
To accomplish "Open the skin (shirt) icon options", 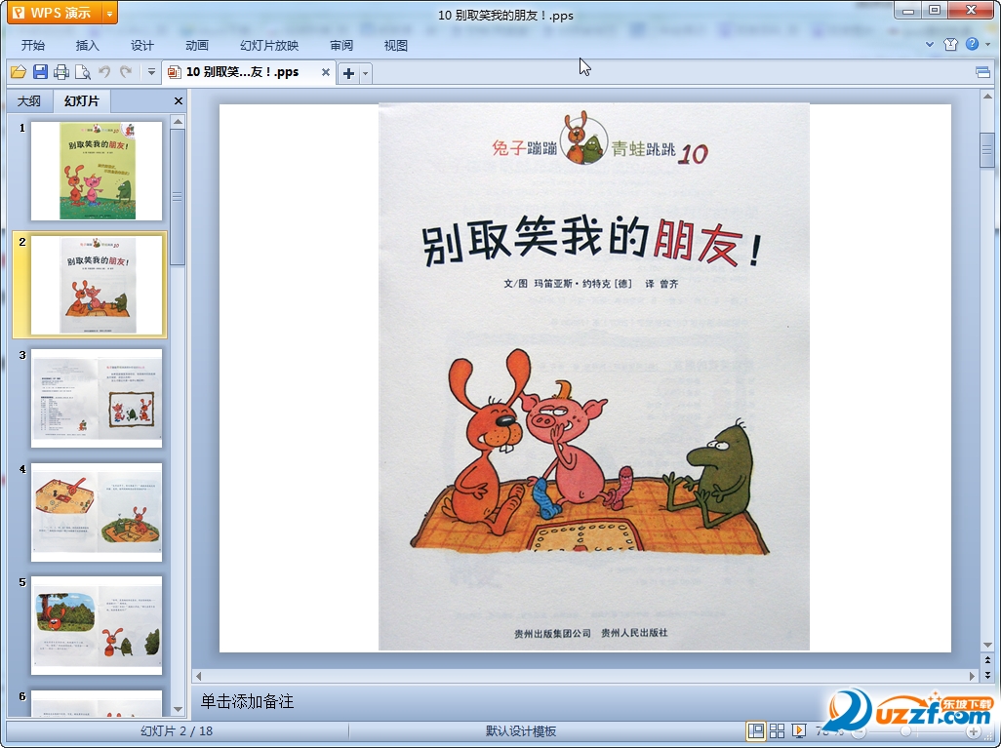I will pos(950,44).
